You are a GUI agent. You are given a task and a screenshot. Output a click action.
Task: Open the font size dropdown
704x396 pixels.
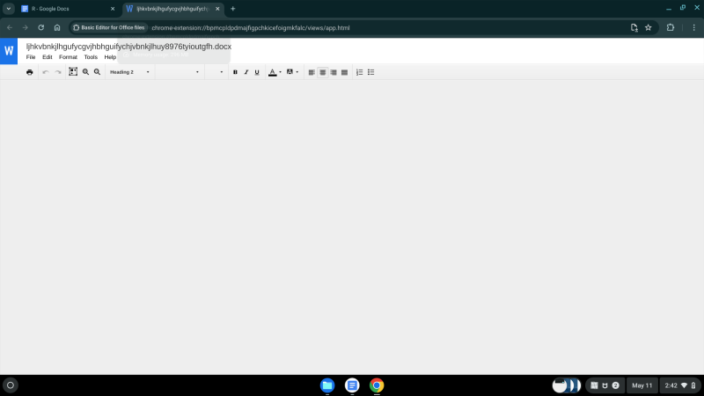[x=215, y=72]
